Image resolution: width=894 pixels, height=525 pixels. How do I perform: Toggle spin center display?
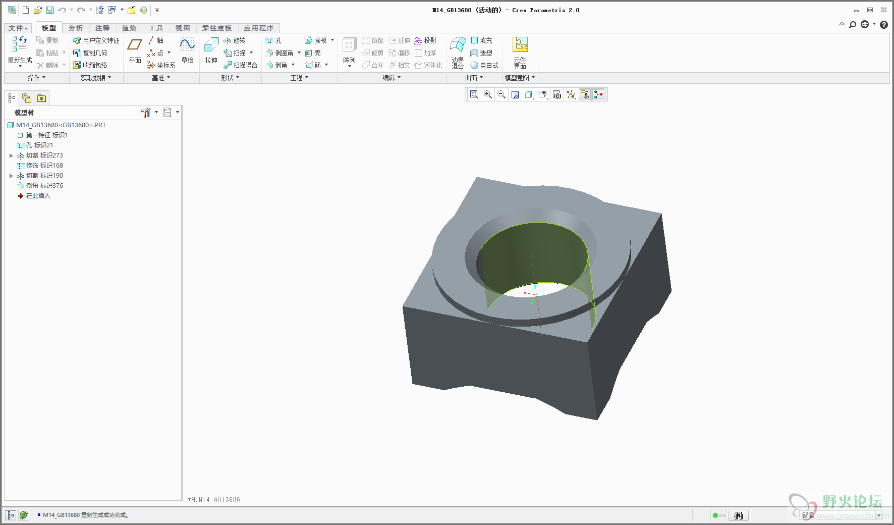pos(598,94)
